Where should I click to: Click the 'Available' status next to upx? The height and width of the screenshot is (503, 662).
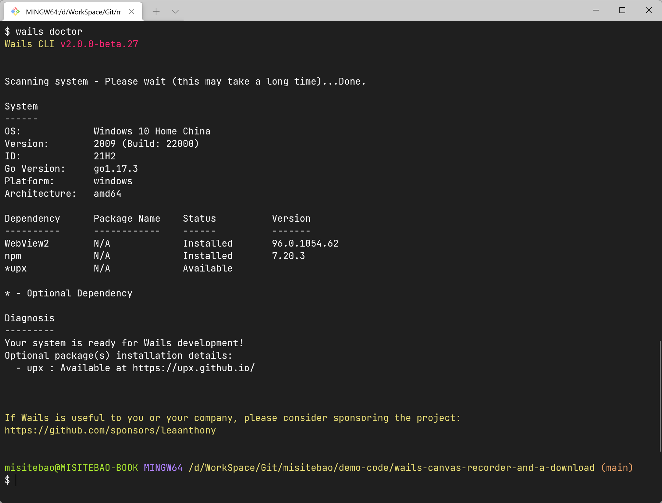(208, 268)
